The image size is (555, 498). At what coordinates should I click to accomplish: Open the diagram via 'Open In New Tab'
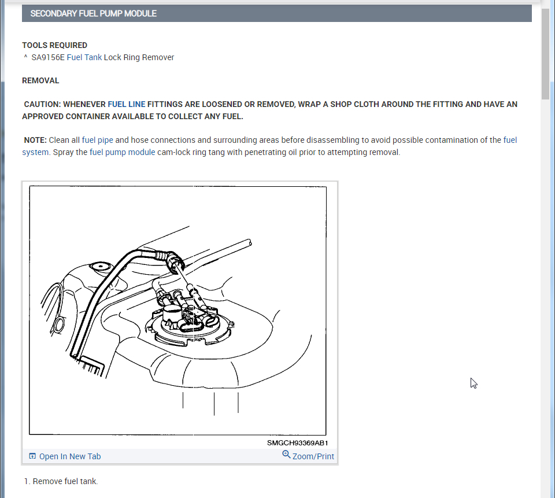click(70, 456)
